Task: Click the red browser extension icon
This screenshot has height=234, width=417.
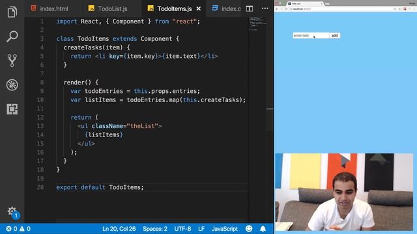Action: point(405,8)
